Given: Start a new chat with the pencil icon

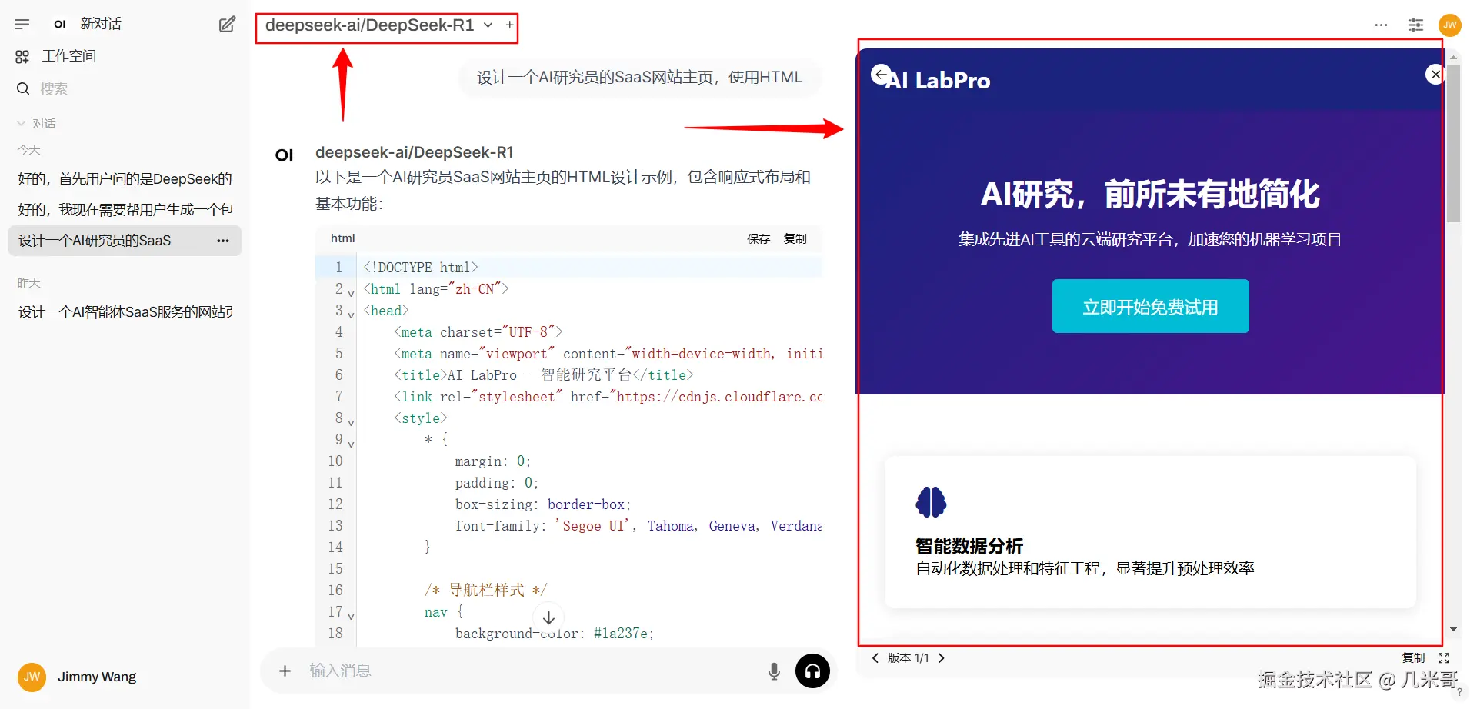Looking at the screenshot, I should click(226, 24).
